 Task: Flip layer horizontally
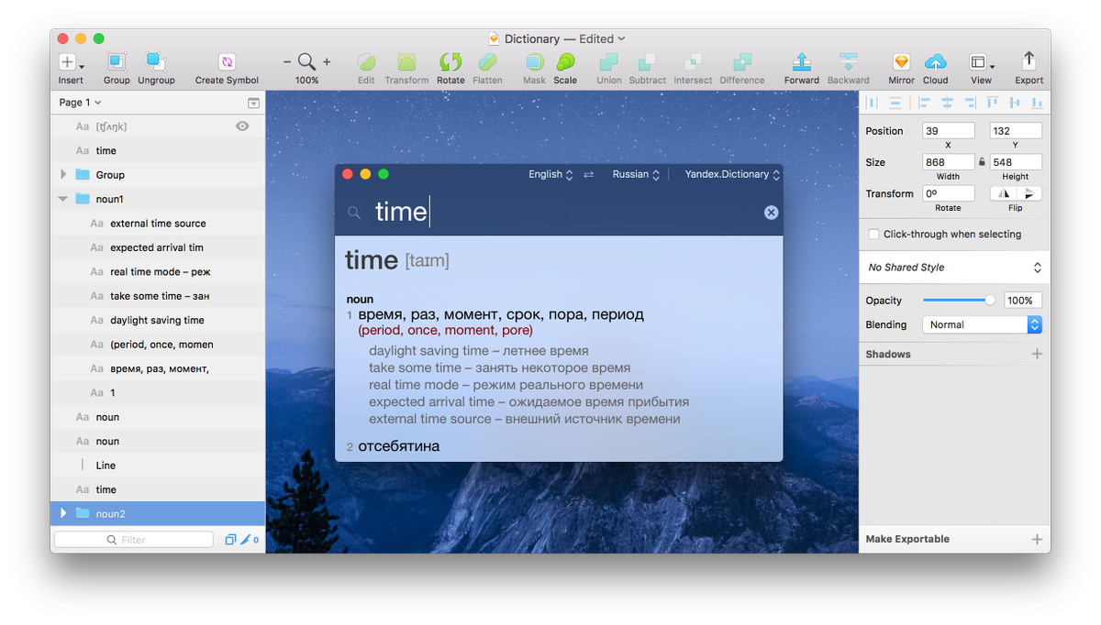(x=1003, y=193)
